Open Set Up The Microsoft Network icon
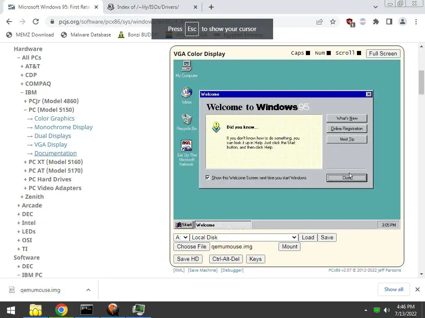Image resolution: width=425 pixels, height=318 pixels. [x=186, y=153]
